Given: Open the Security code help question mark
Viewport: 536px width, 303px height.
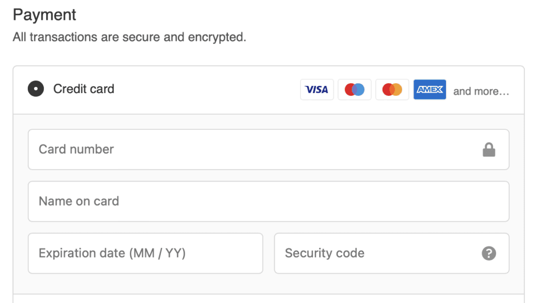Looking at the screenshot, I should pyautogui.click(x=488, y=253).
